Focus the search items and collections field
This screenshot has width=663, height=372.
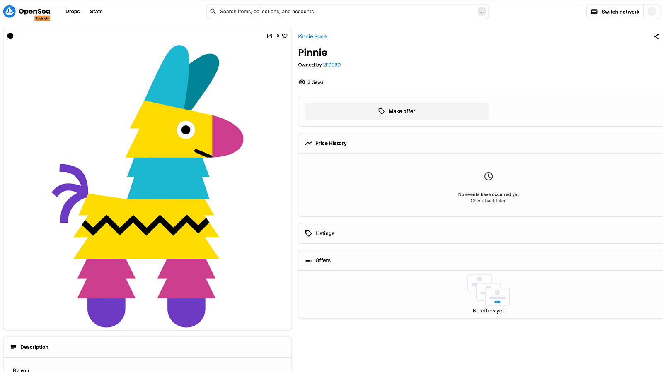(347, 12)
